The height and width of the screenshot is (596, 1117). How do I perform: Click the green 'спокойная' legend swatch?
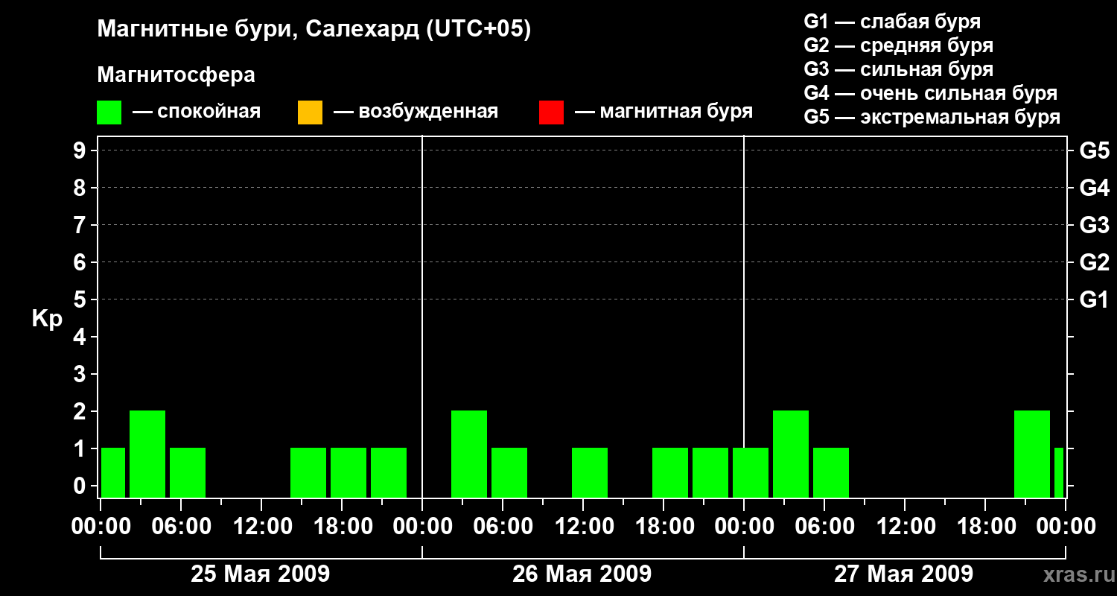[109, 112]
